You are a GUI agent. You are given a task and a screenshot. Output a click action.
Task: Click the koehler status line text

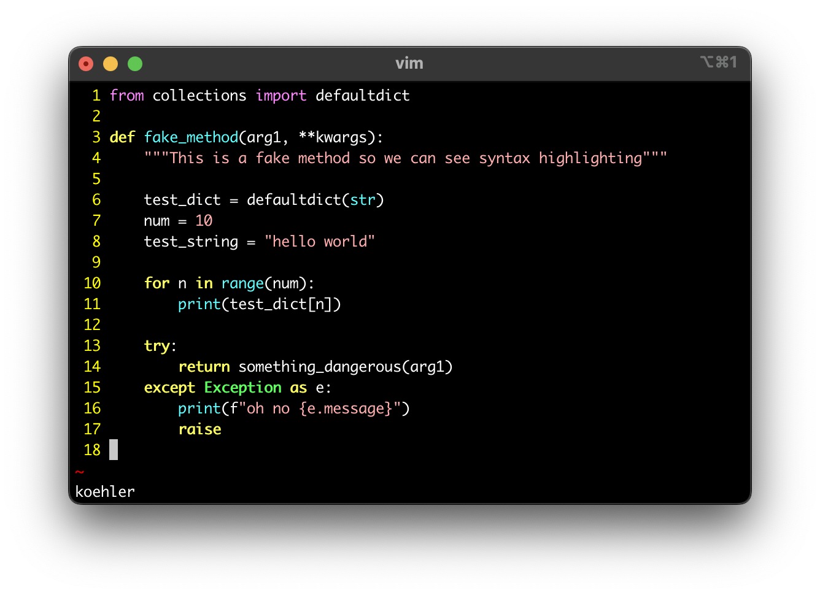[x=104, y=491]
